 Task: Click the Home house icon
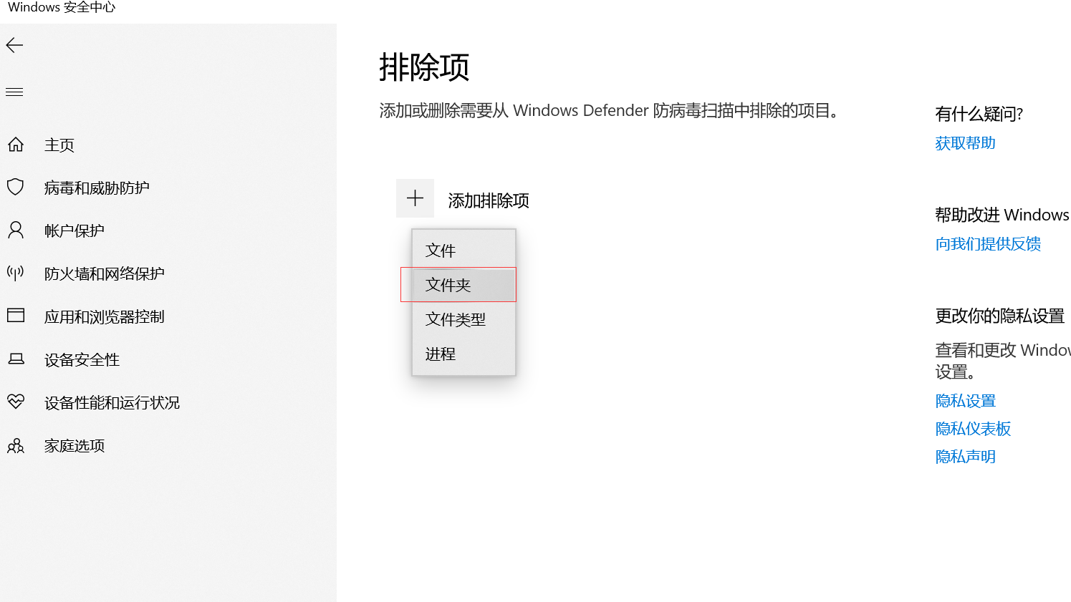16,145
